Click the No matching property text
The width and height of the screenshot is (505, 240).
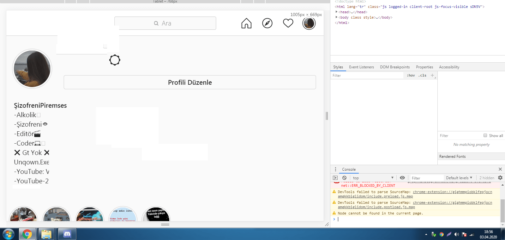(x=472, y=145)
